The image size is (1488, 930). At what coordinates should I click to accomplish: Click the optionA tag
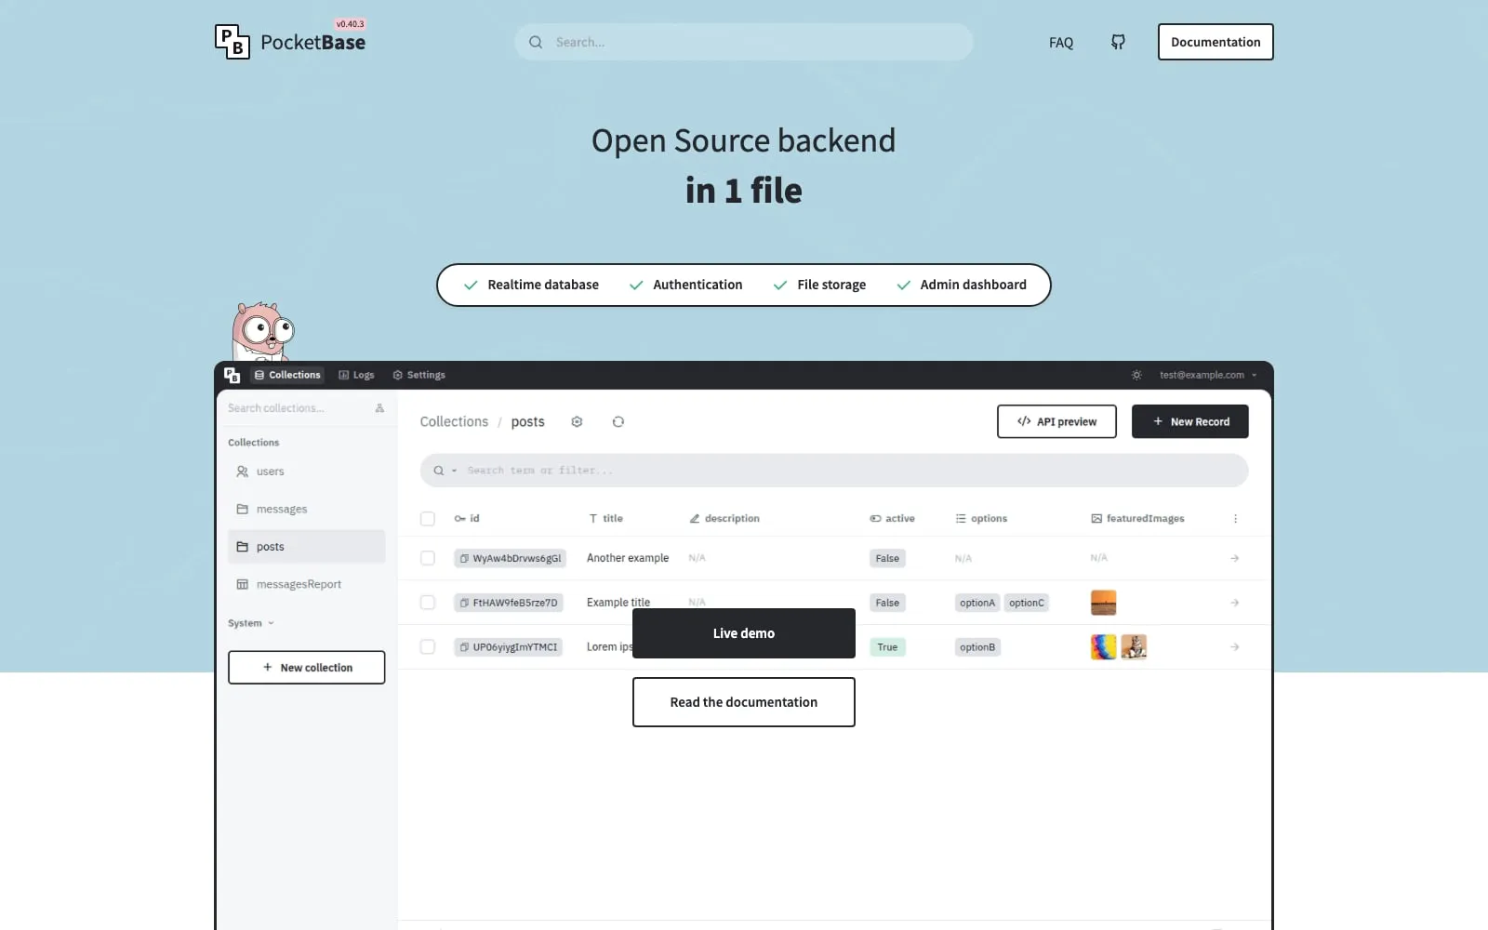tap(977, 603)
